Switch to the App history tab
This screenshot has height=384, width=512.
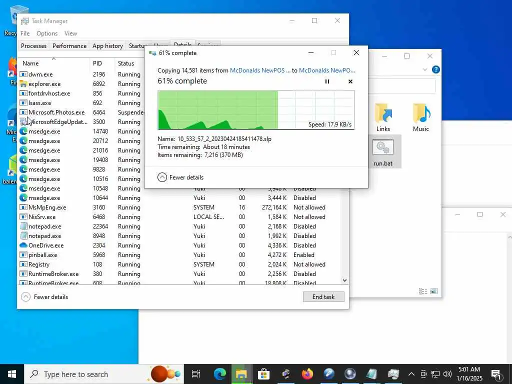pos(107,46)
